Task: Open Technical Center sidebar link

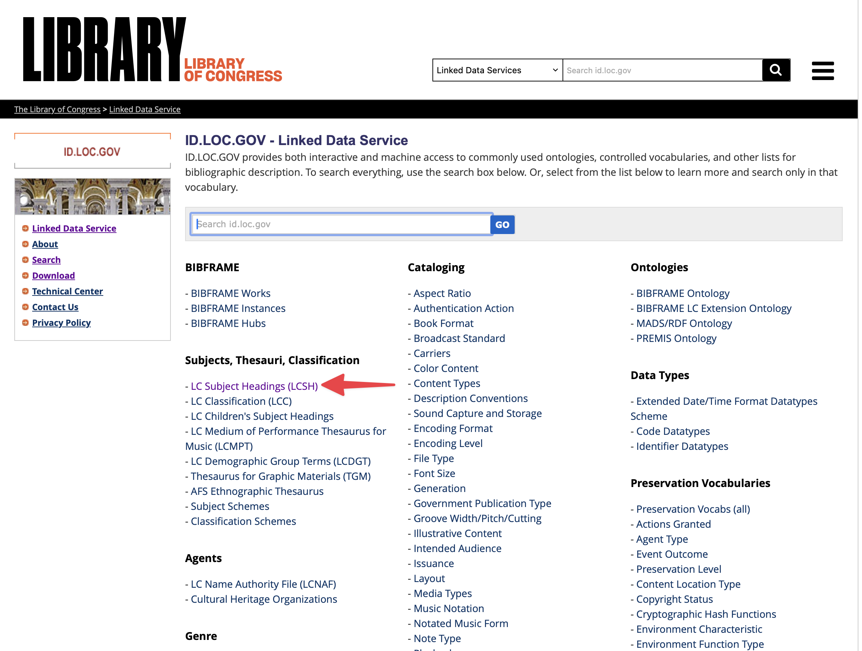Action: point(68,291)
